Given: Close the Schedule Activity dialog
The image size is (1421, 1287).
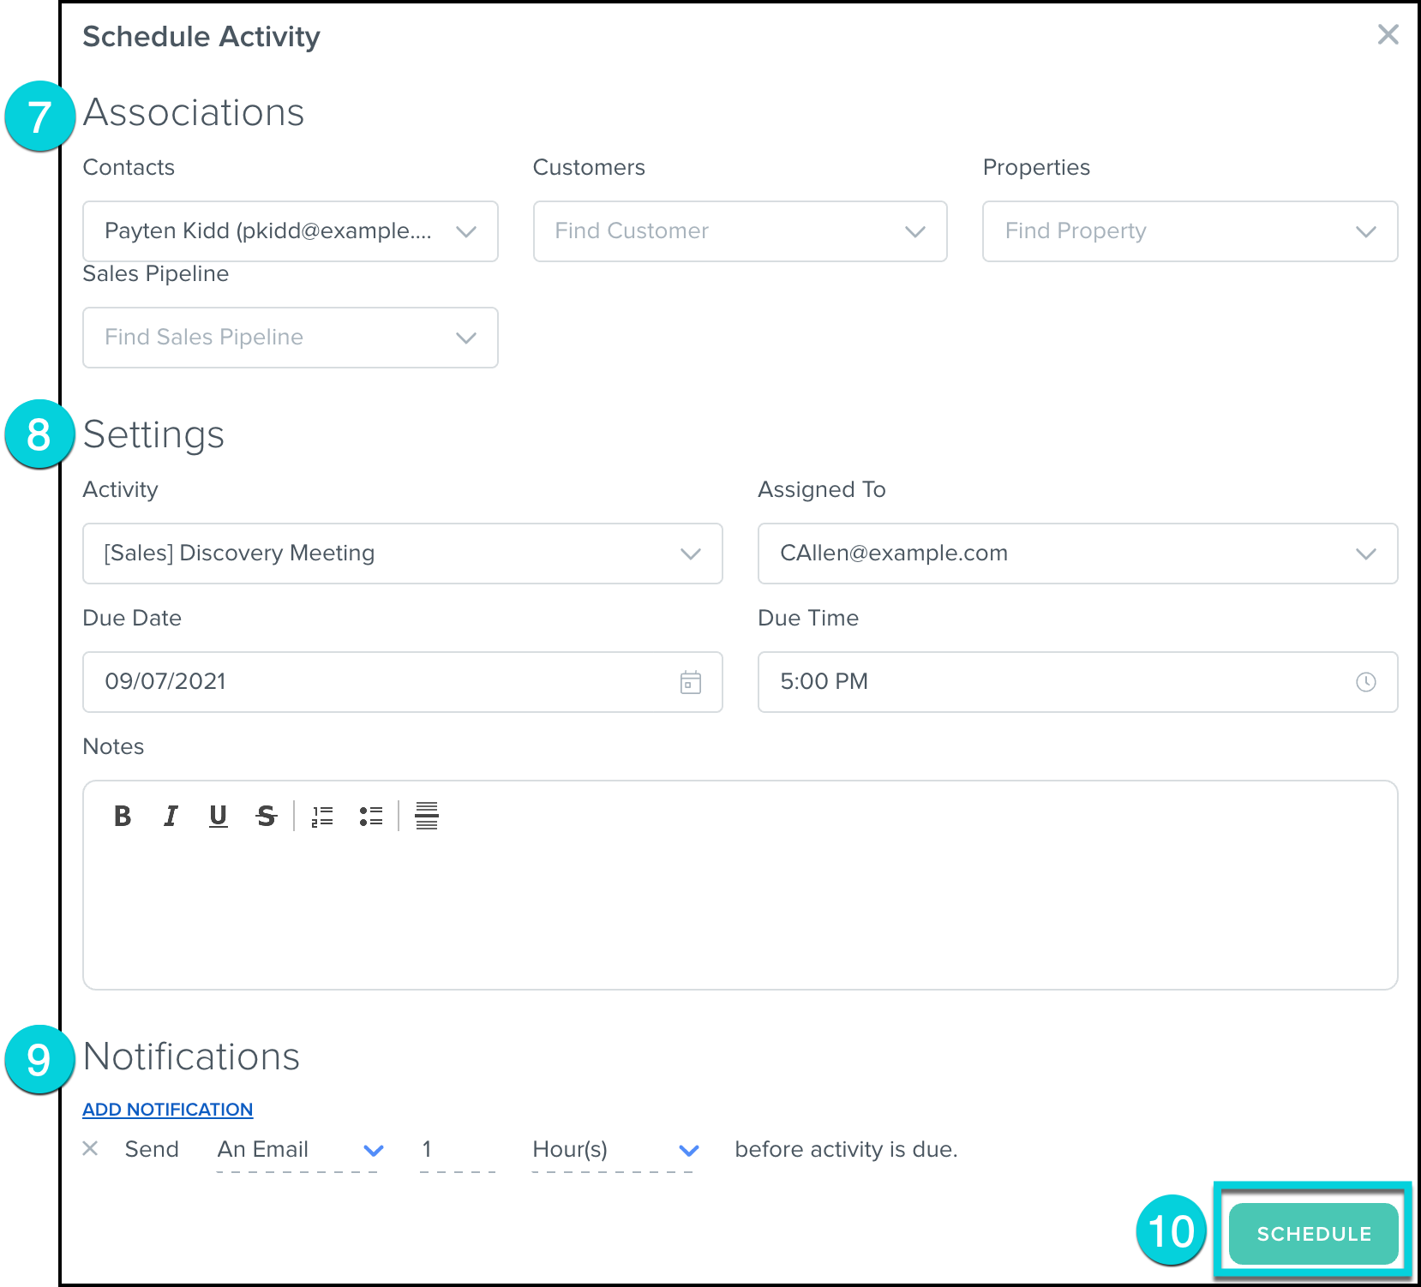Looking at the screenshot, I should (x=1388, y=34).
